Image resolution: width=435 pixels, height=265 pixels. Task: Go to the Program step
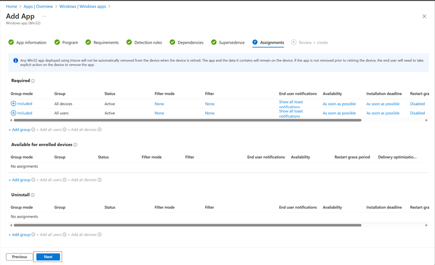coord(66,42)
